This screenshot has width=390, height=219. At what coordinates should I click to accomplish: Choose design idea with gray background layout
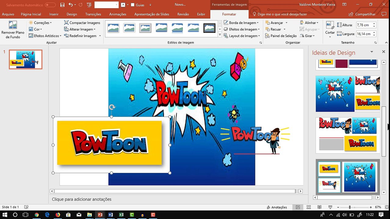[348, 177]
